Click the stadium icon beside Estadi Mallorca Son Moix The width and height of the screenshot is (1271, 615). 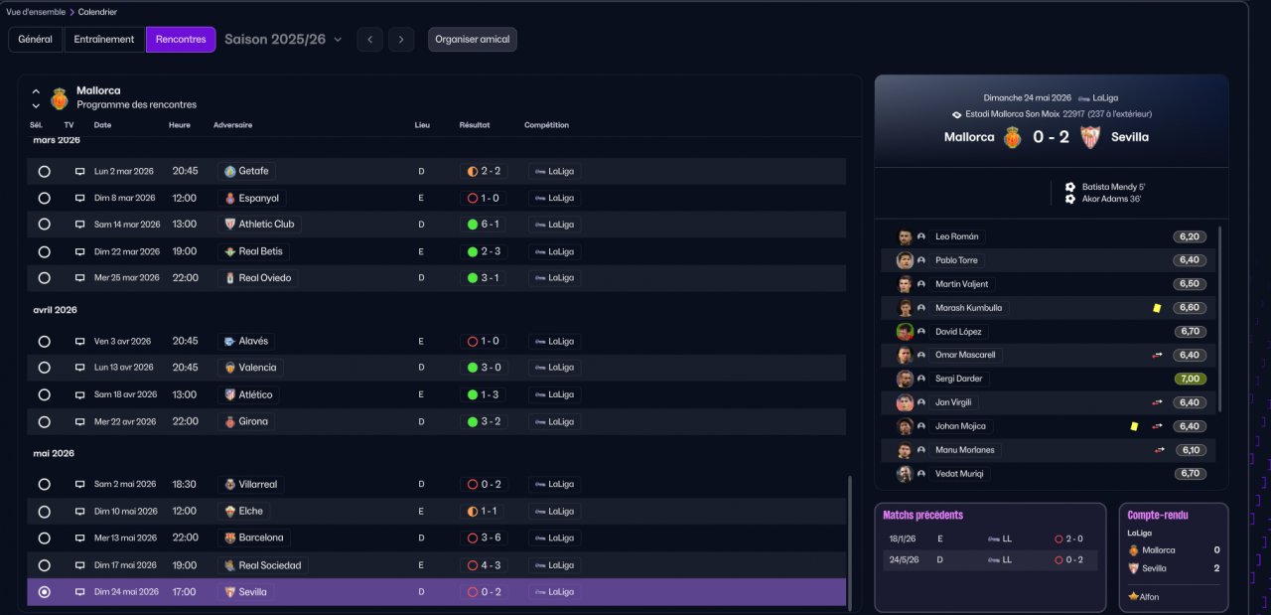click(957, 114)
